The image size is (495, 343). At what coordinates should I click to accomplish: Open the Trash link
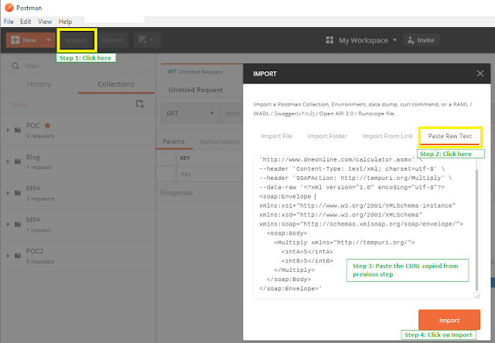[x=19, y=104]
